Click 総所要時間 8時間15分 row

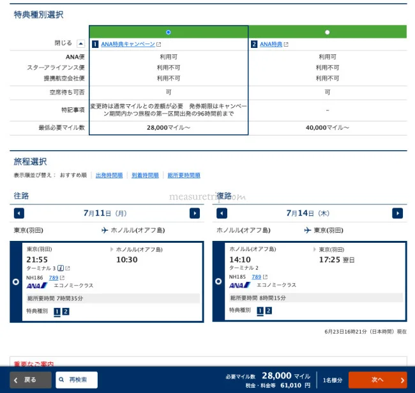tap(316, 298)
